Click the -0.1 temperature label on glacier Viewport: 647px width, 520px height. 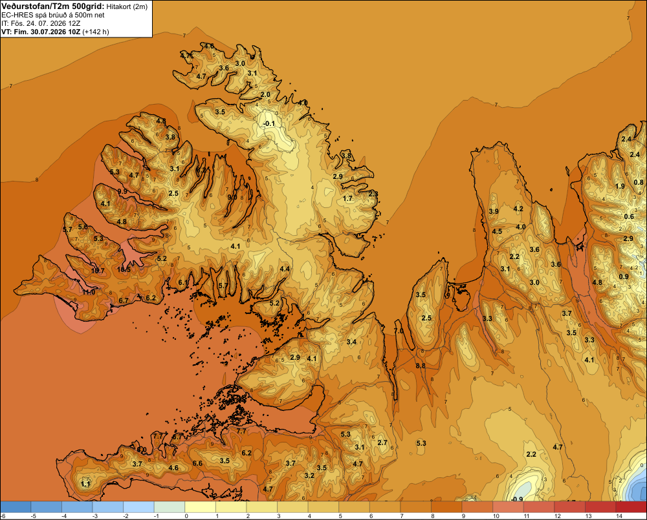tap(269, 123)
